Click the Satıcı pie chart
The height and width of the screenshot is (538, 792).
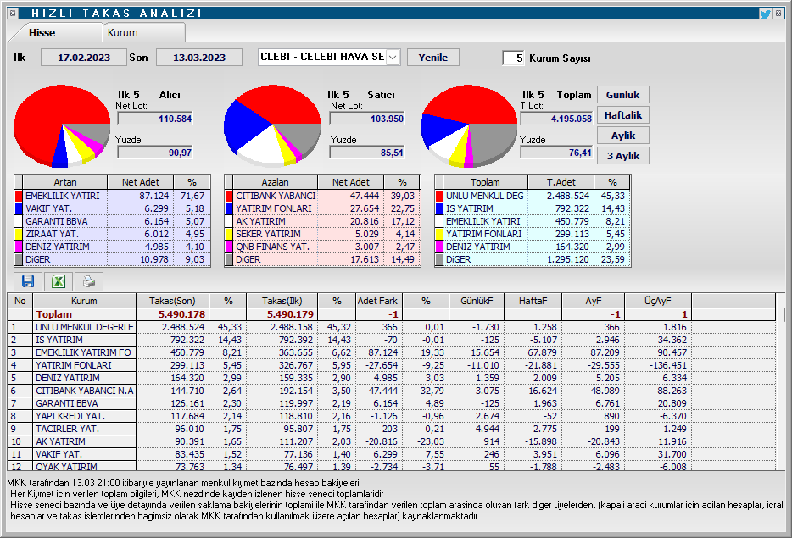pos(272,125)
